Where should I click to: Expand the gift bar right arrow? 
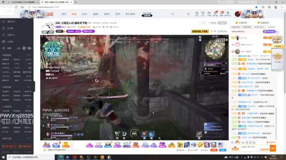tap(226, 145)
